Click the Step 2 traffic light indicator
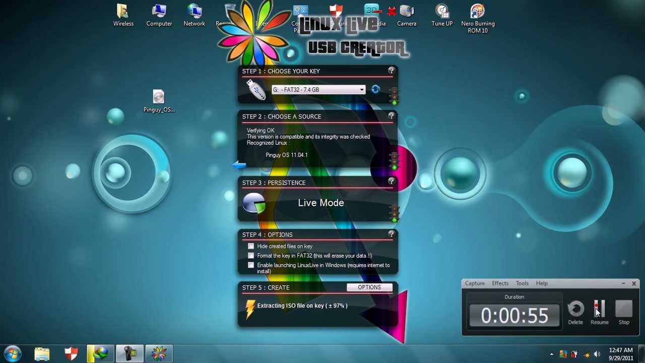 point(394,160)
